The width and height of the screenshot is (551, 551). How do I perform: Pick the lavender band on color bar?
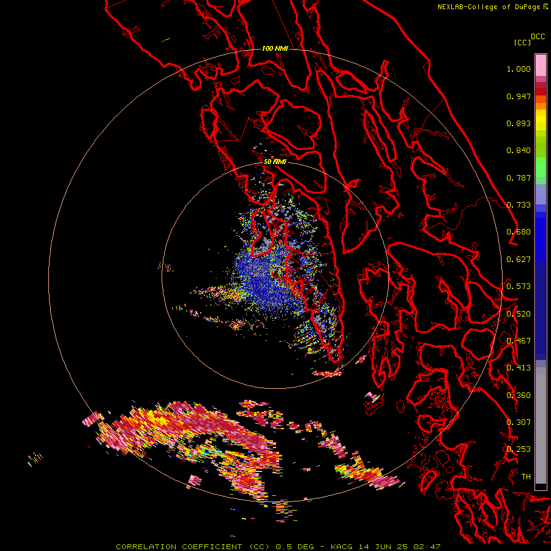pos(541,194)
